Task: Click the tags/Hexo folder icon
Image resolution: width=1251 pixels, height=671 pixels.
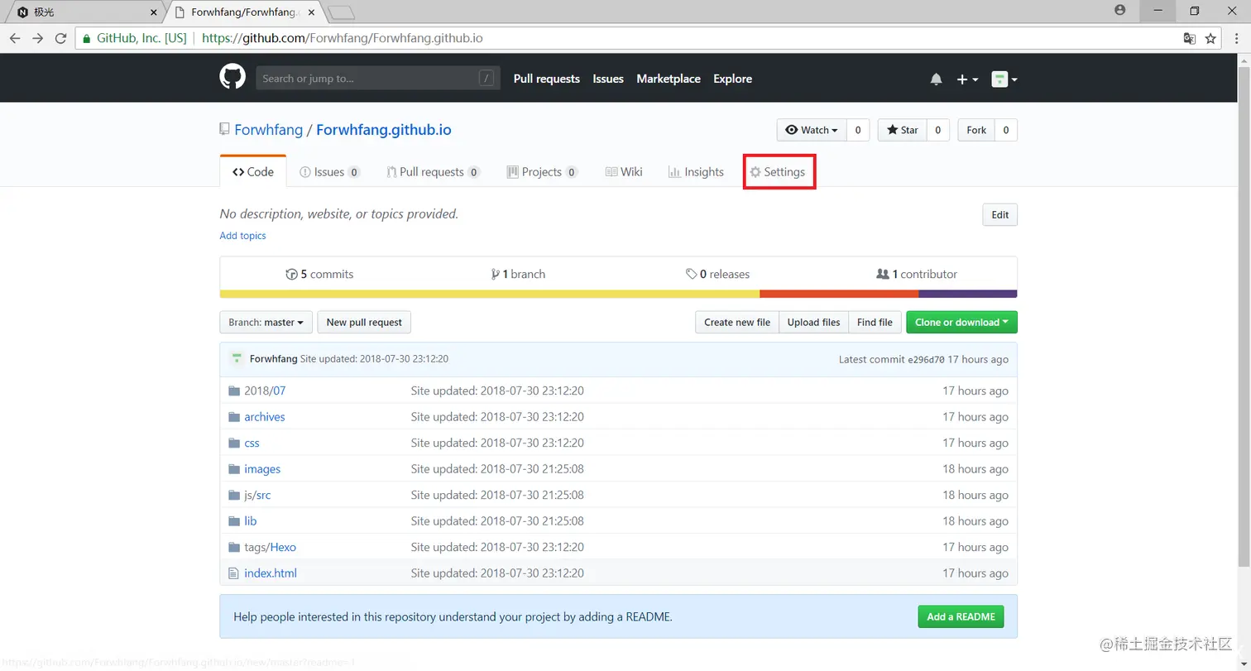Action: (234, 547)
